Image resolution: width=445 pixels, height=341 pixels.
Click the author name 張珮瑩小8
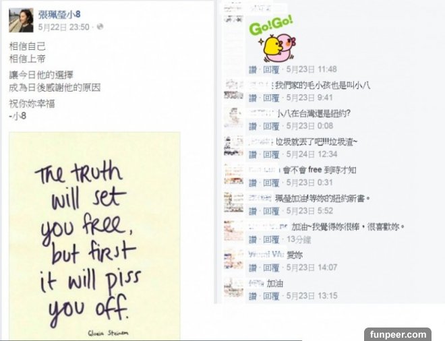pos(59,14)
